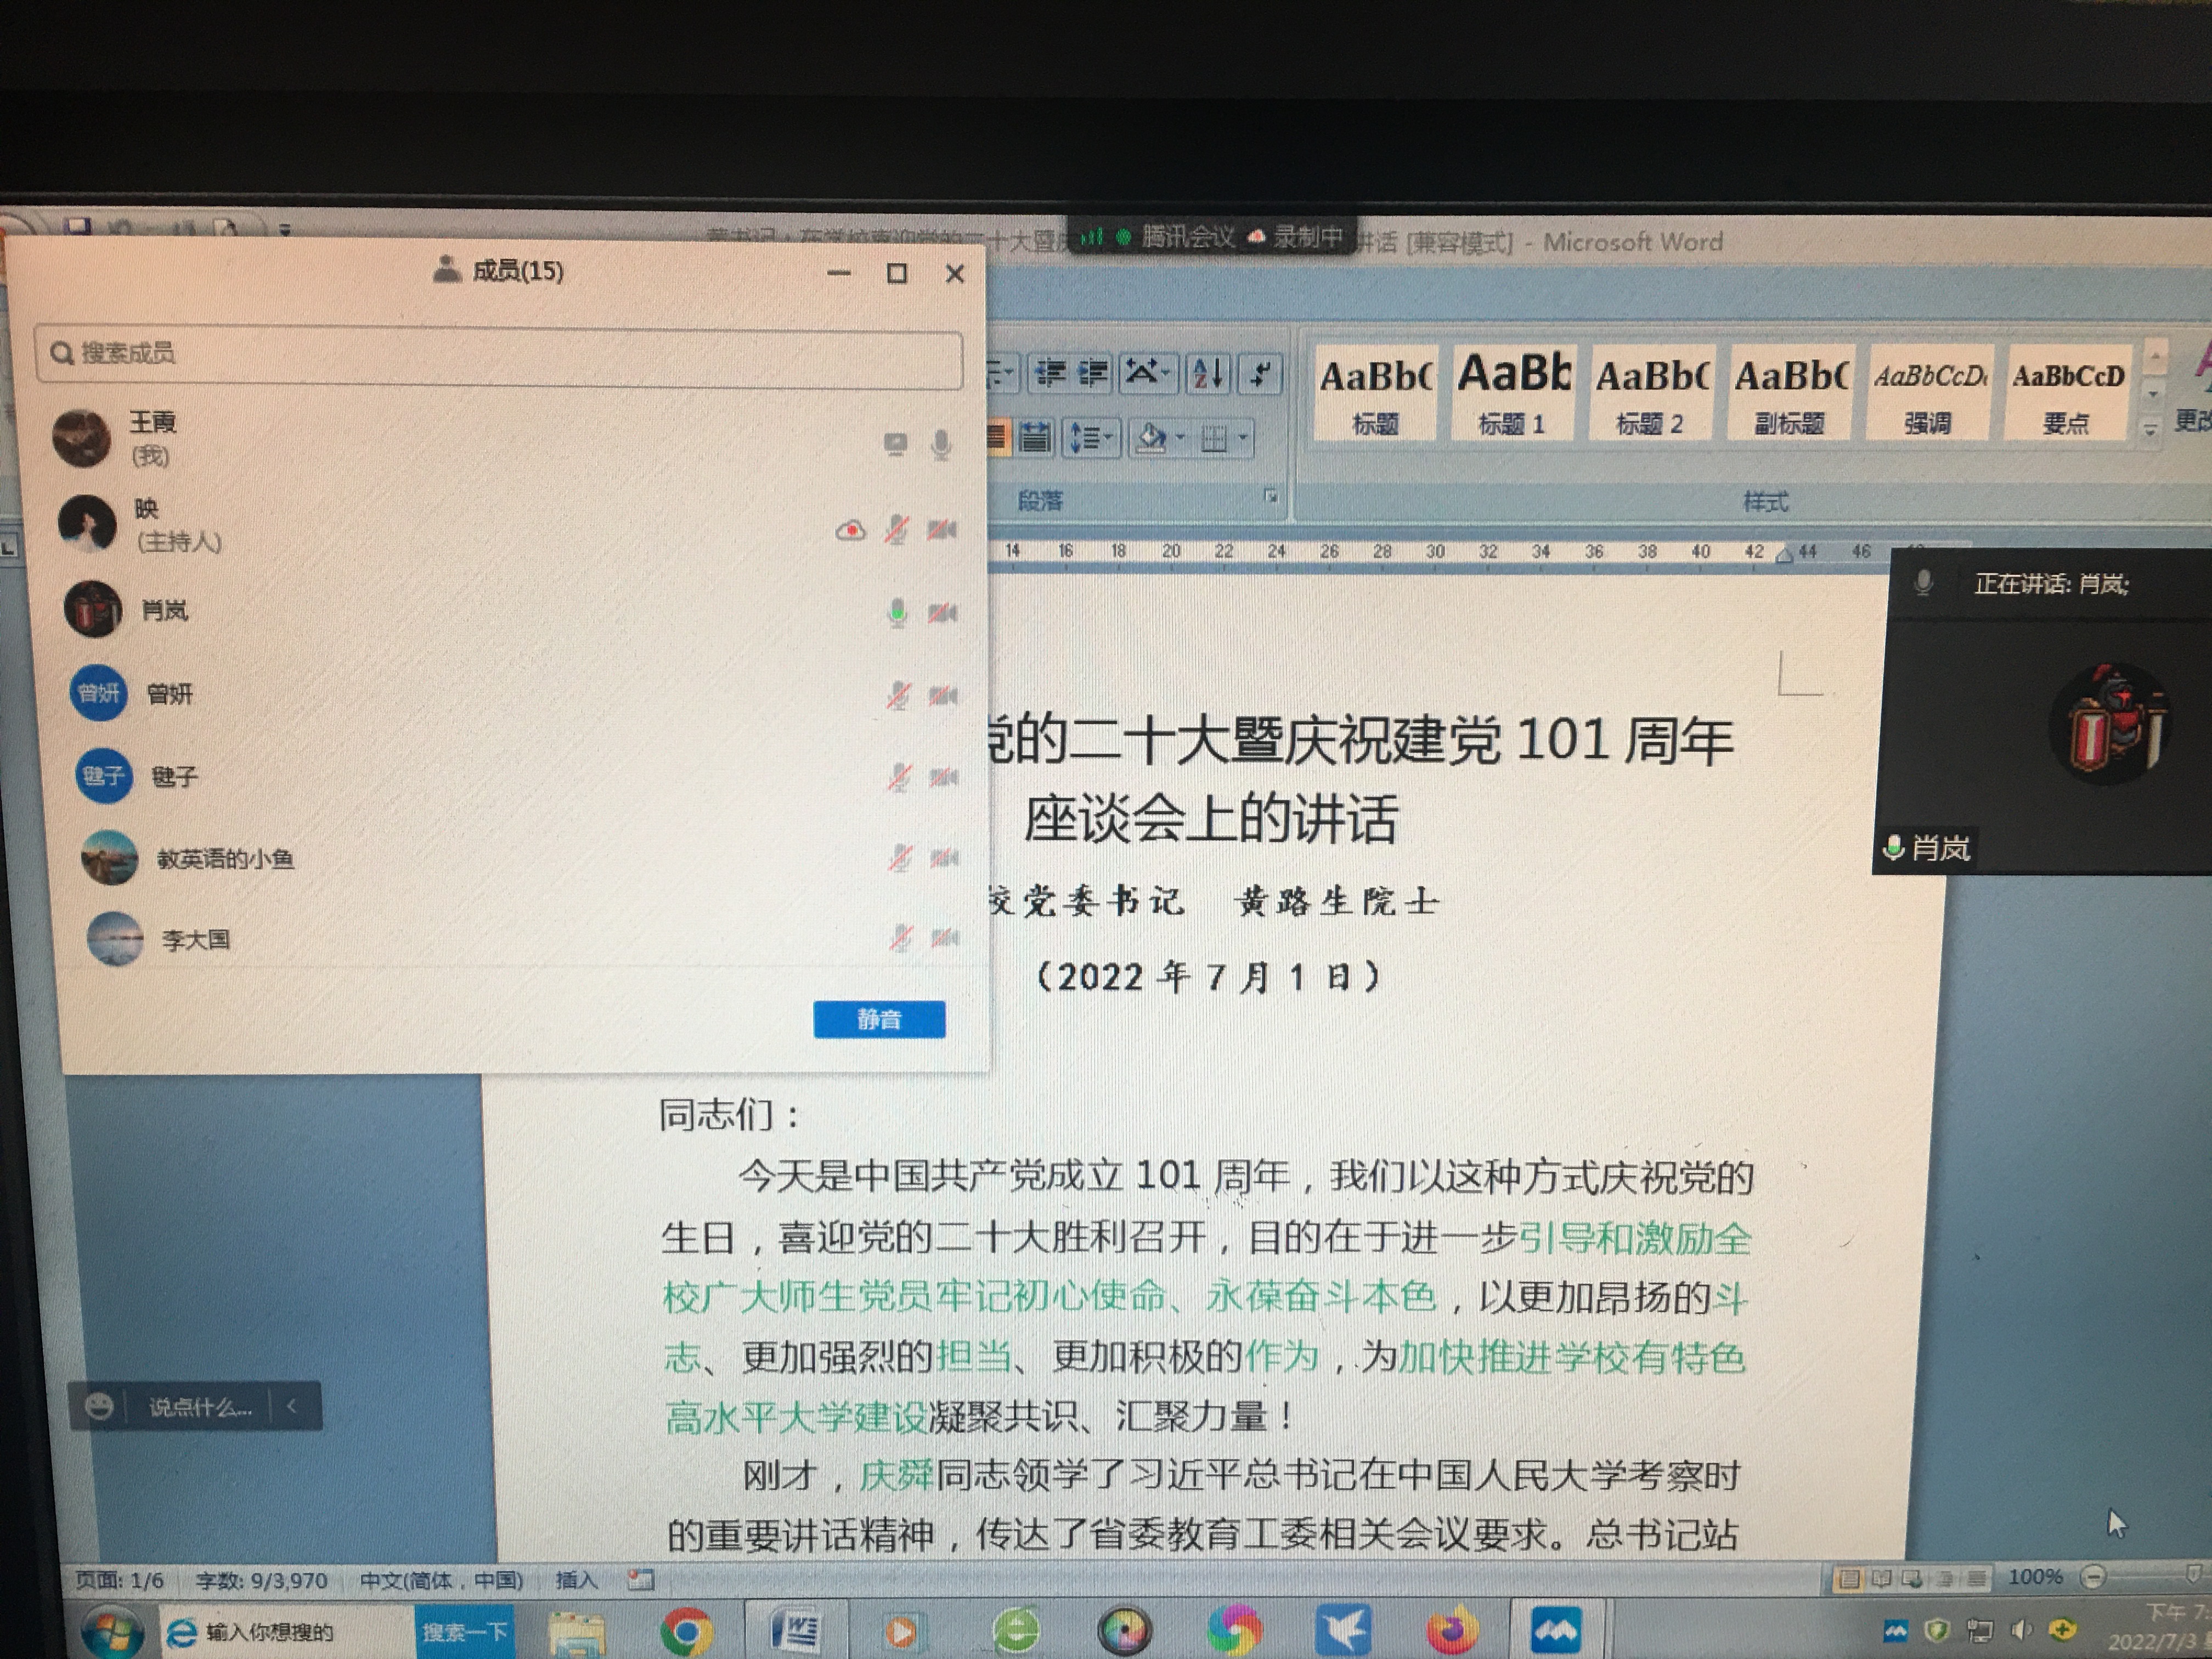Apply the 标题 2 style
2212x1659 pixels.
(x=1651, y=393)
